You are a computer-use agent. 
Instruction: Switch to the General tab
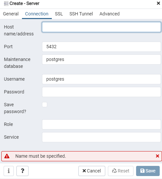(x=11, y=14)
